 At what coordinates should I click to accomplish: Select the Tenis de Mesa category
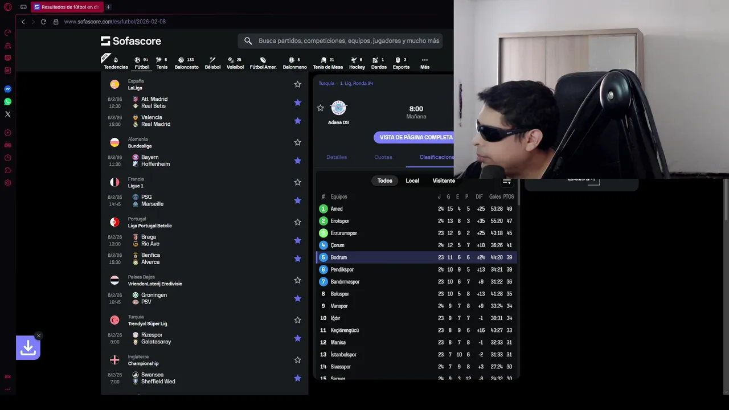click(x=327, y=63)
